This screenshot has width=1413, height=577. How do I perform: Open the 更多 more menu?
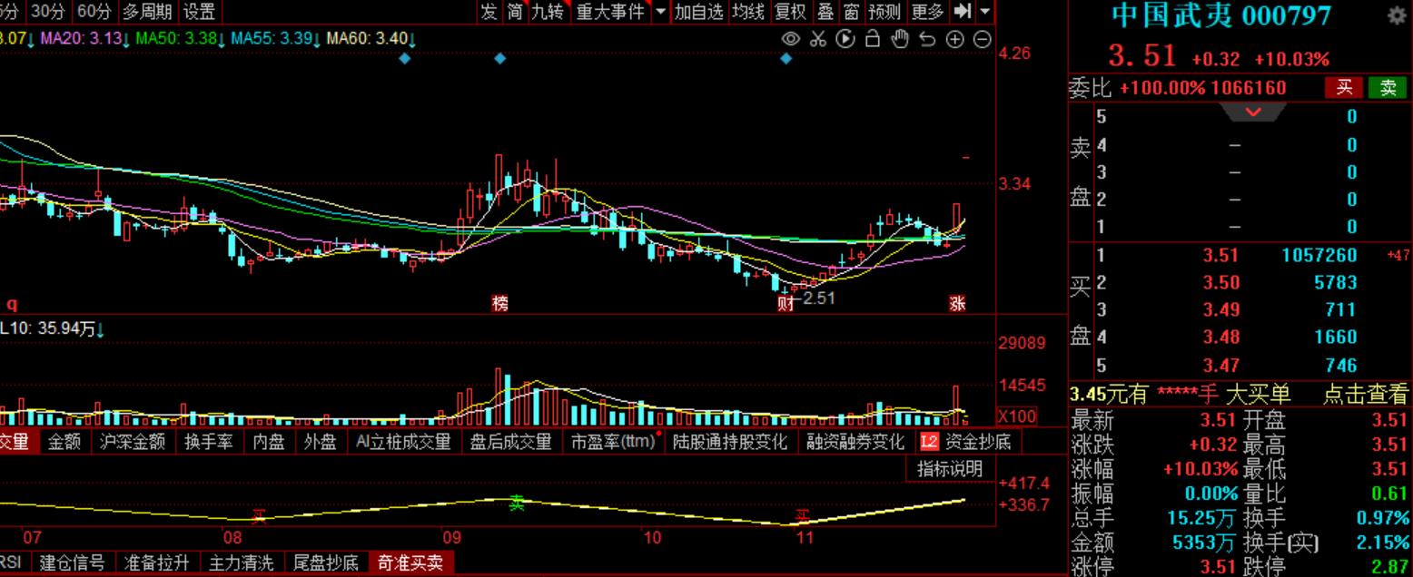928,12
